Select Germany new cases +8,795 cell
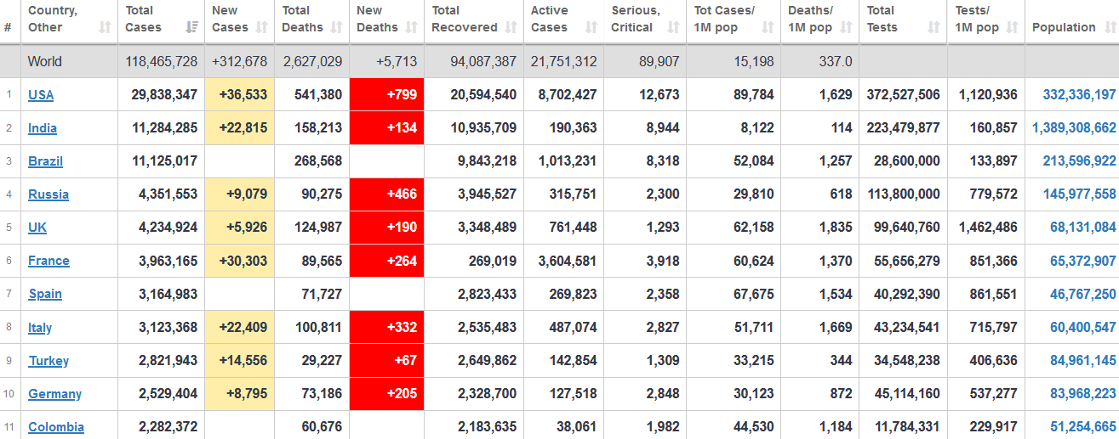Screen dimensions: 1119x439 click(239, 394)
